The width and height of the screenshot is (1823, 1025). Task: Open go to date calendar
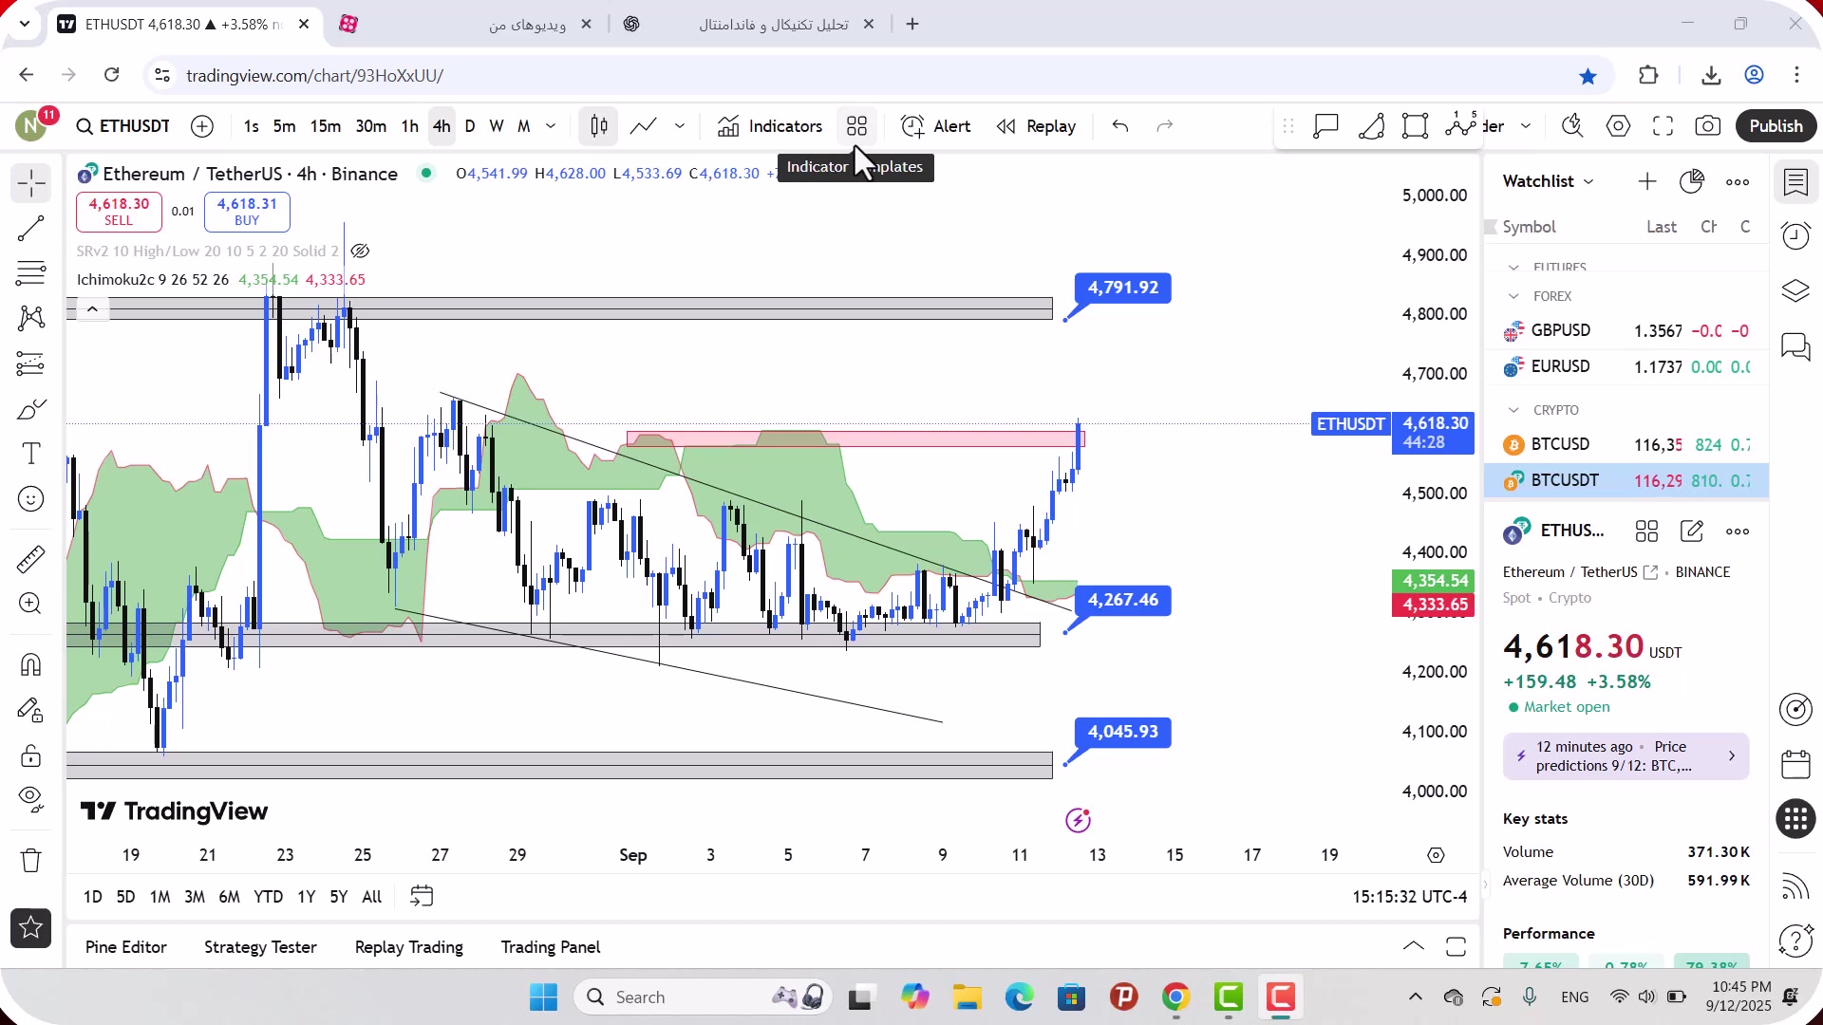422,897
